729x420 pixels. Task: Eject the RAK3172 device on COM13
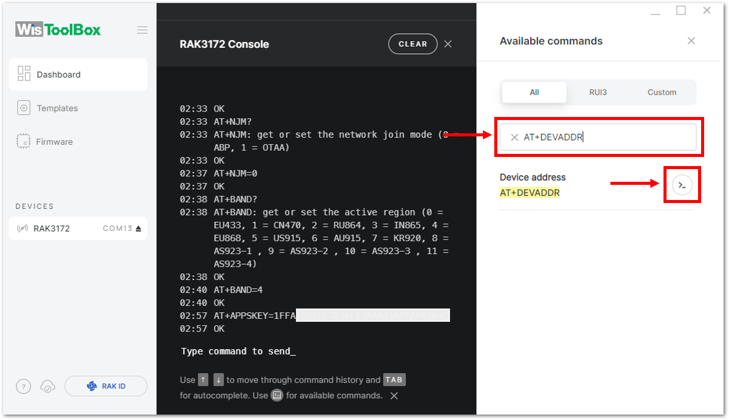pyautogui.click(x=138, y=228)
